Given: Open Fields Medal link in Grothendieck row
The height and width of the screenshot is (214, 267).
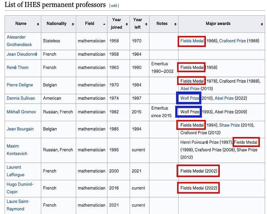Looking at the screenshot, I should pyautogui.click(x=192, y=41).
